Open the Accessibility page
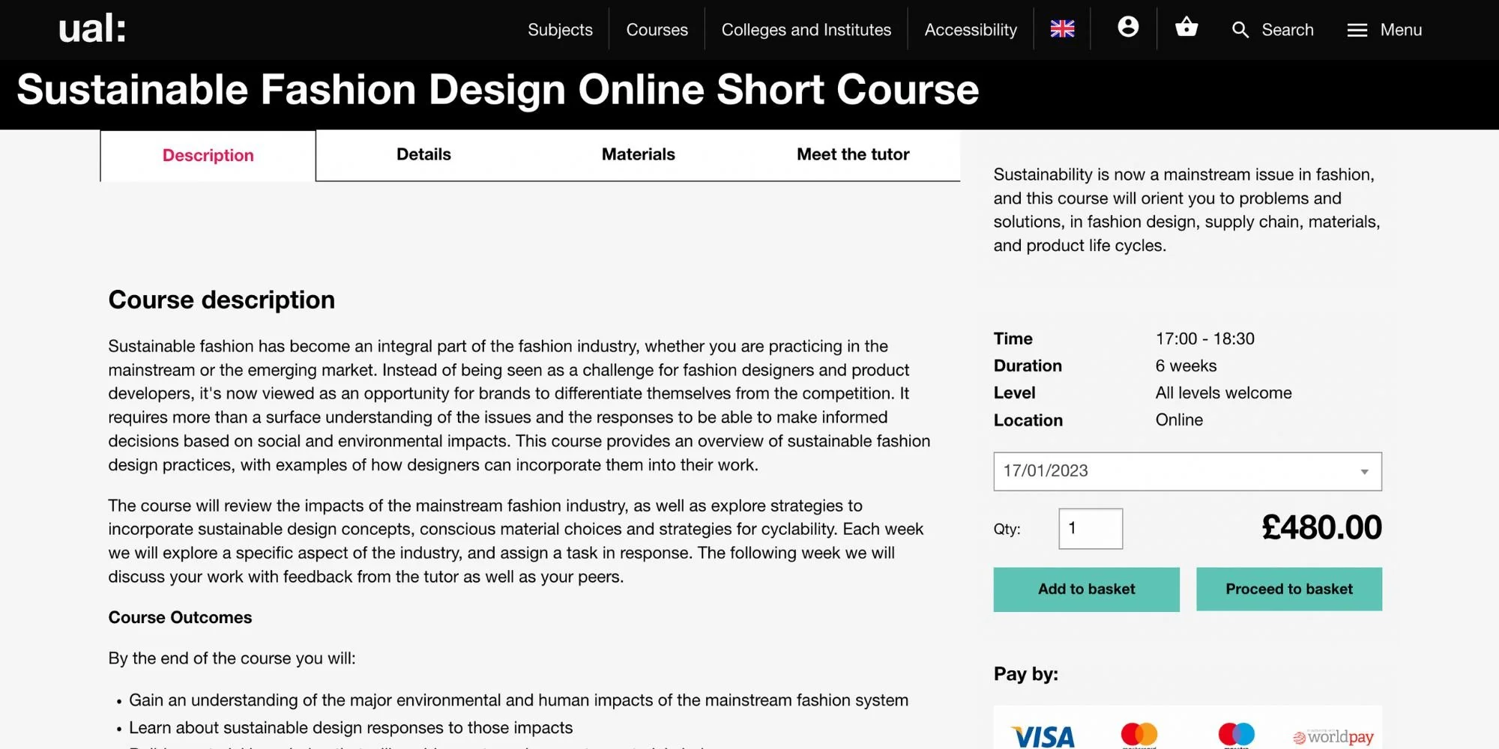 pos(970,30)
